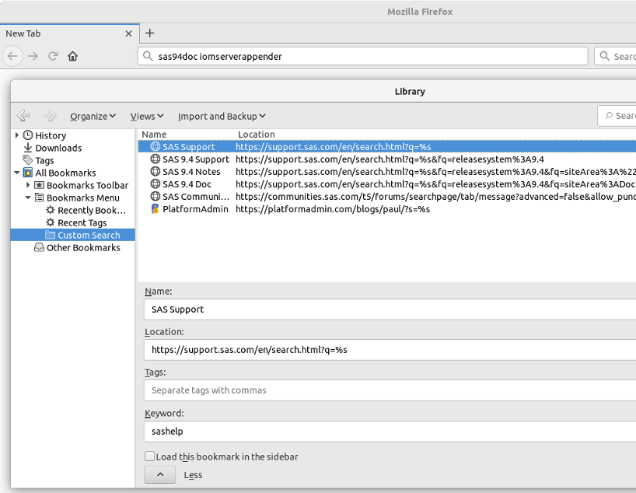Open a new tab with the plus button
The height and width of the screenshot is (493, 636).
click(149, 33)
